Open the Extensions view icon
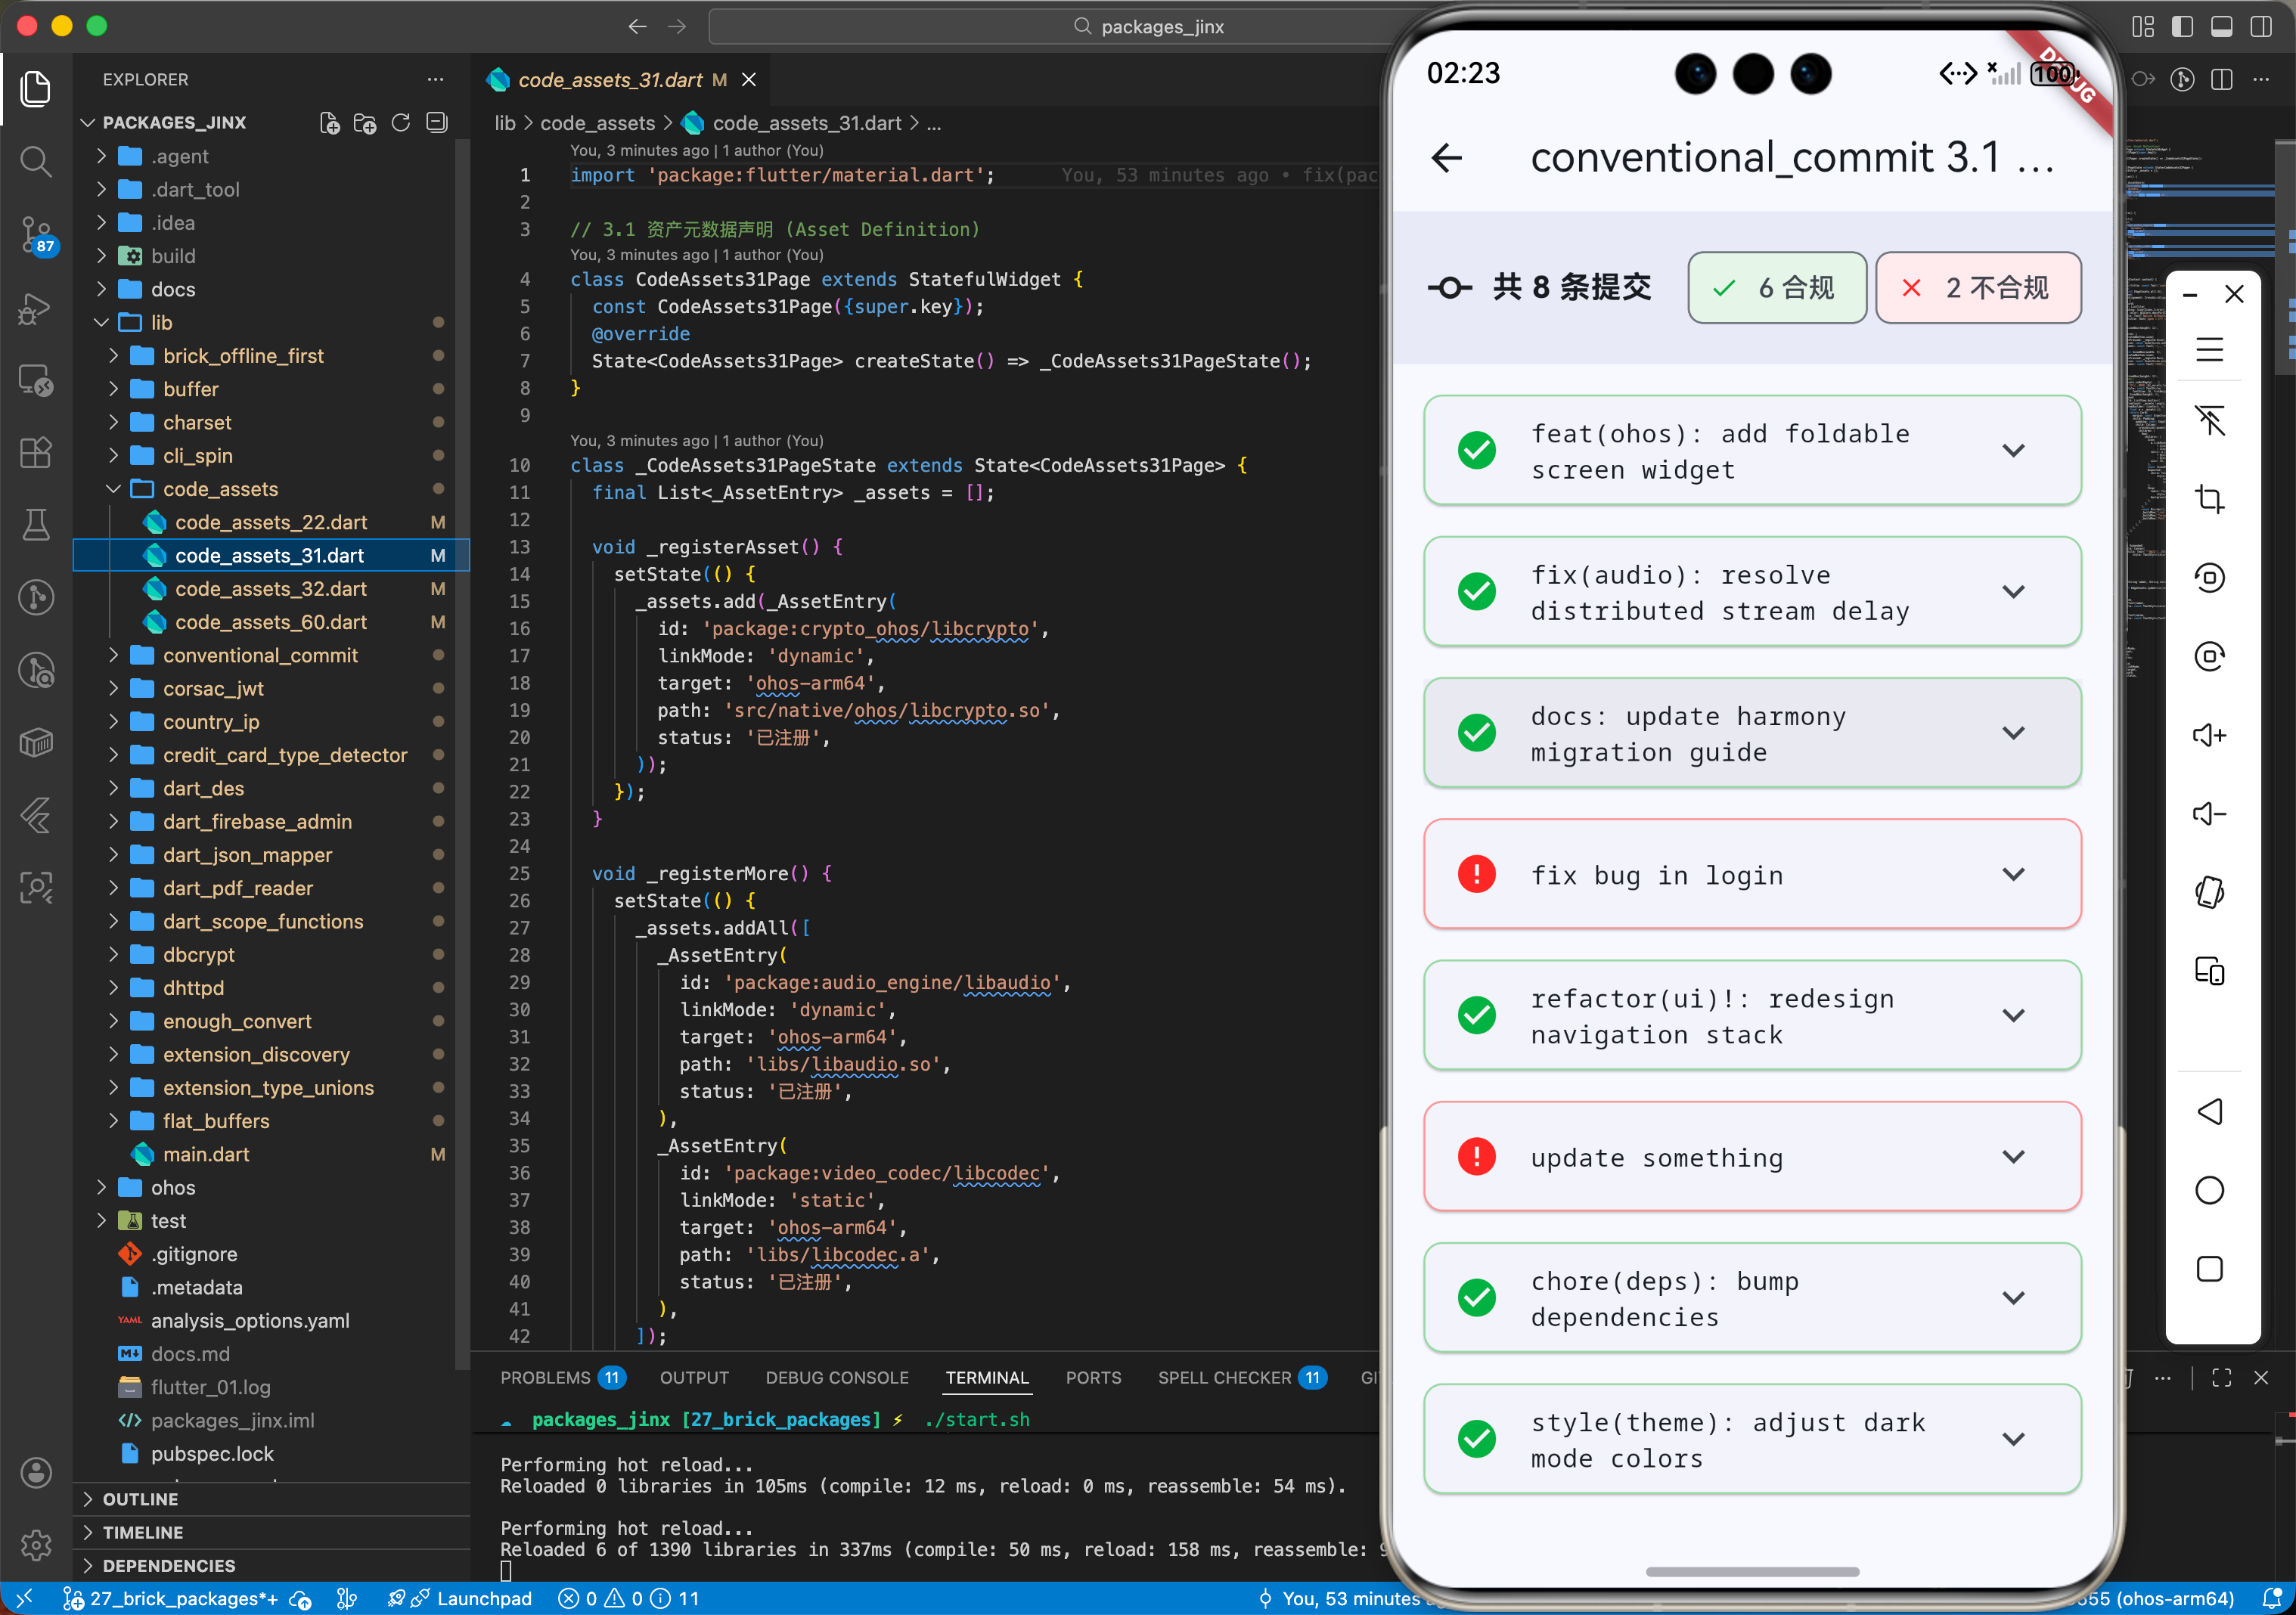Viewport: 2296px width, 1615px height. pyautogui.click(x=36, y=452)
